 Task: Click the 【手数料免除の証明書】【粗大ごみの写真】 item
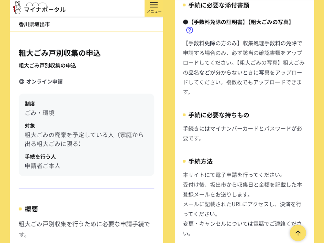[x=241, y=22]
